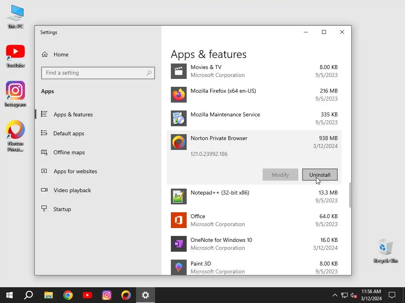Click the Apps & features sidebar icon
This screenshot has width=405, height=303.
(x=44, y=114)
